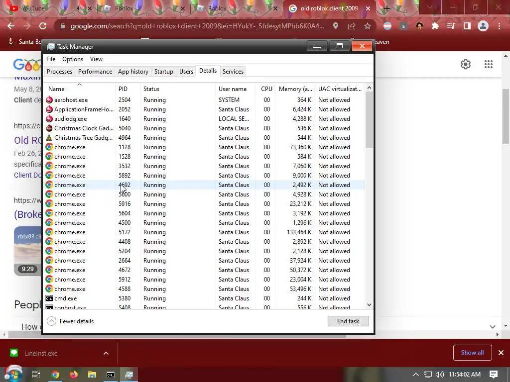The width and height of the screenshot is (510, 382).
Task: Open the share page icon in address bar
Action: (352, 26)
